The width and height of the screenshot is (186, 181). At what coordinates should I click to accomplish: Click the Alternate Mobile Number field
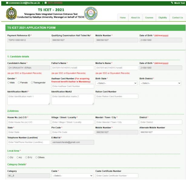(x=161, y=132)
